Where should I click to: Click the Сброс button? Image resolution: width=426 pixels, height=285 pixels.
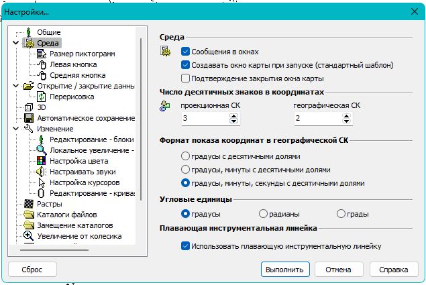click(x=32, y=270)
